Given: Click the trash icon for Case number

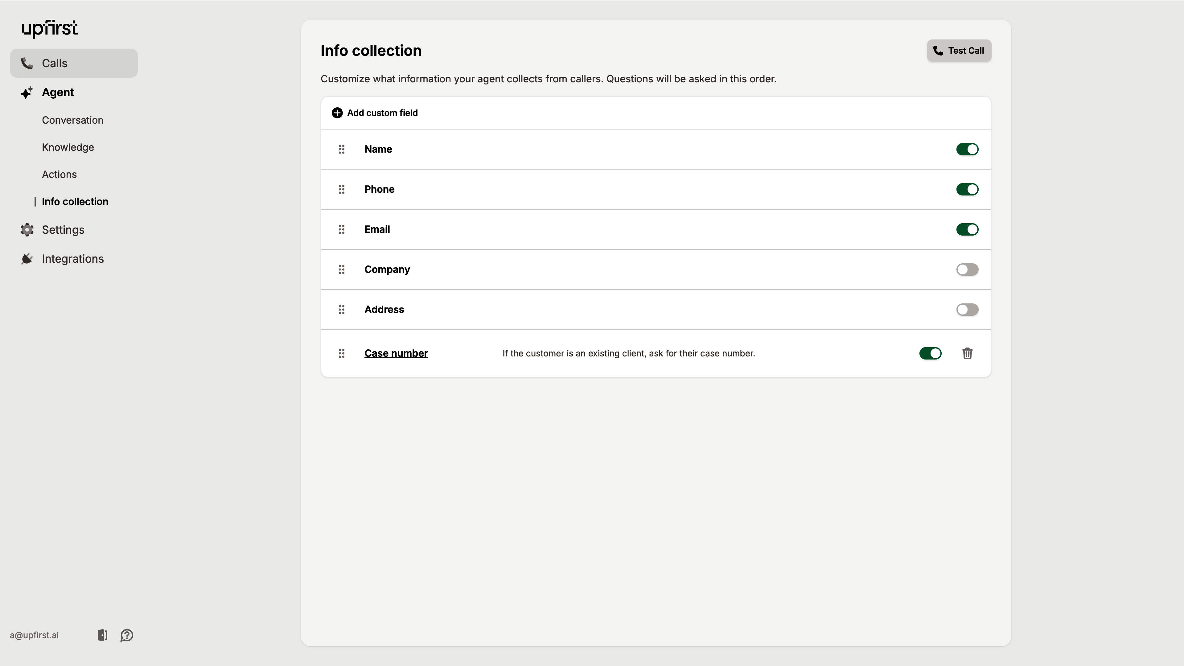Looking at the screenshot, I should click(967, 353).
